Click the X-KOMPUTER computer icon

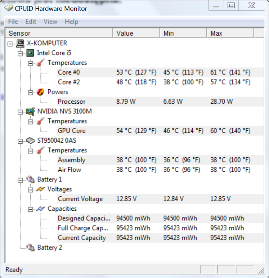click(20, 43)
